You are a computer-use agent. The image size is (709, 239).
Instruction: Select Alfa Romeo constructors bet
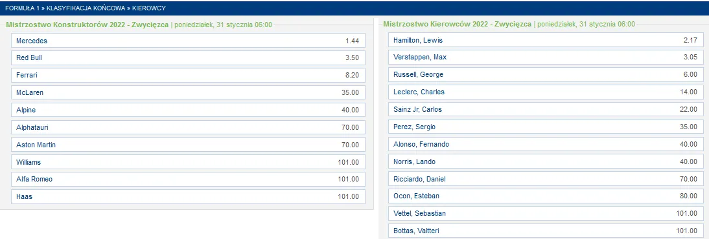point(188,180)
